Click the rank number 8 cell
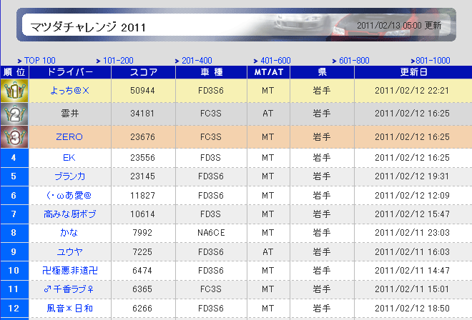The width and height of the screenshot is (472, 320). point(14,232)
